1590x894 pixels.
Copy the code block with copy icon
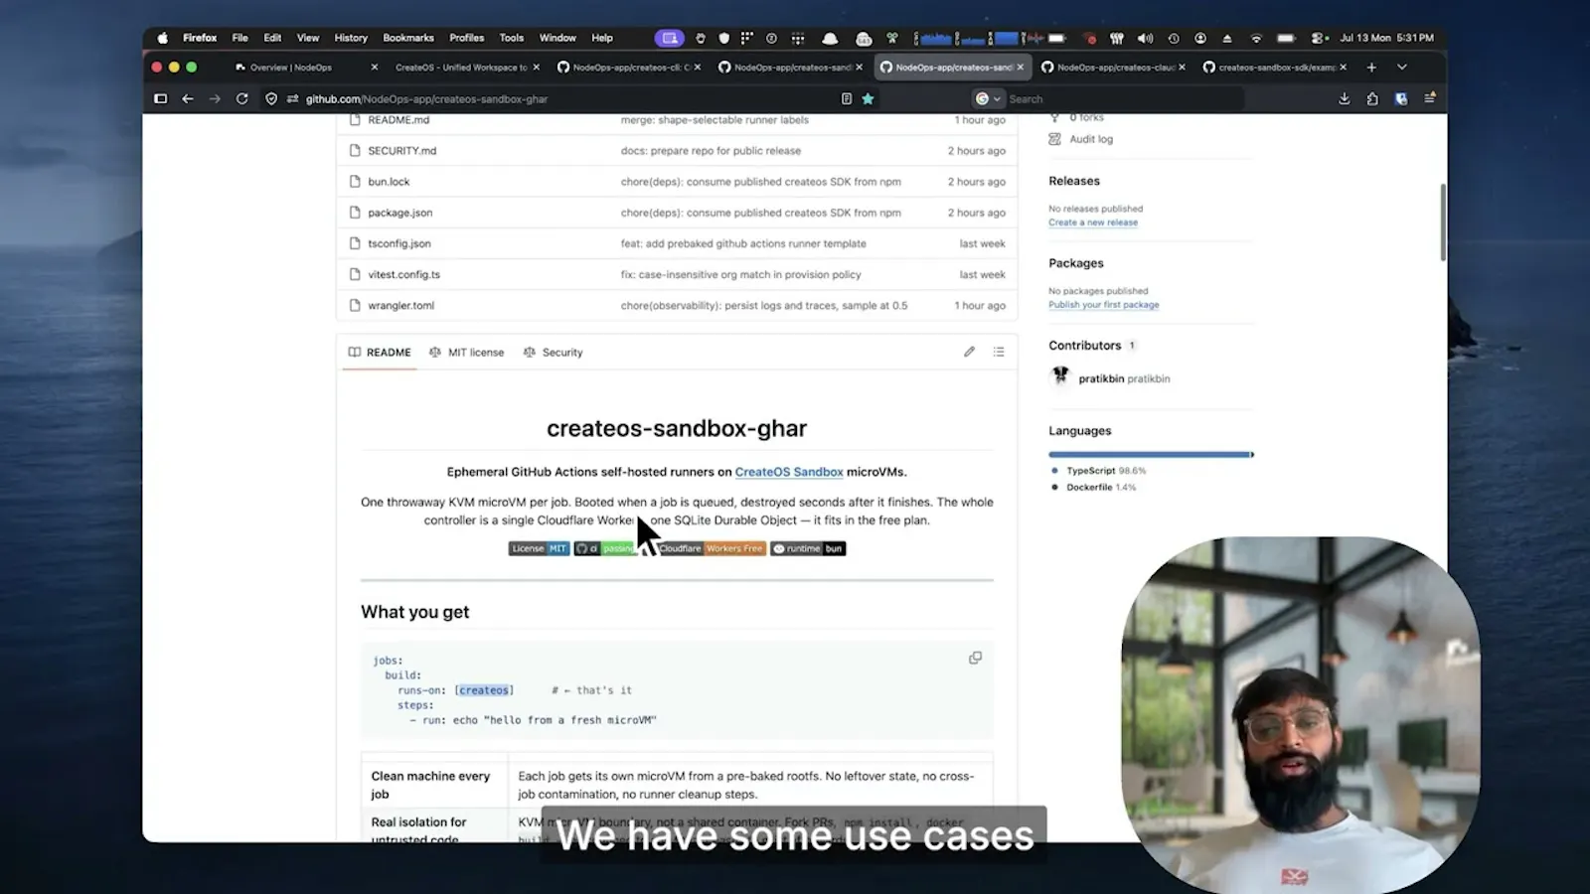click(x=975, y=658)
